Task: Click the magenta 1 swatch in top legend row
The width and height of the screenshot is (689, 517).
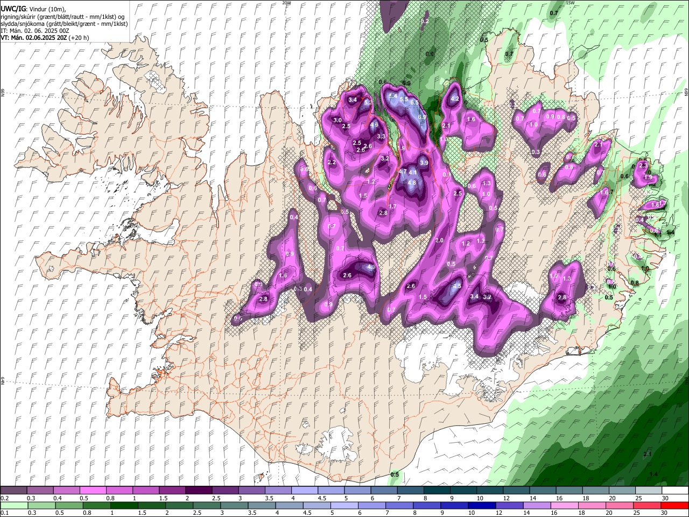Action: pyautogui.click(x=146, y=491)
